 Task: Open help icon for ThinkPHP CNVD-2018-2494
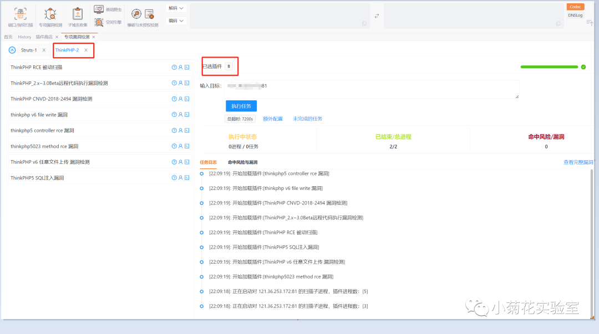coord(174,99)
